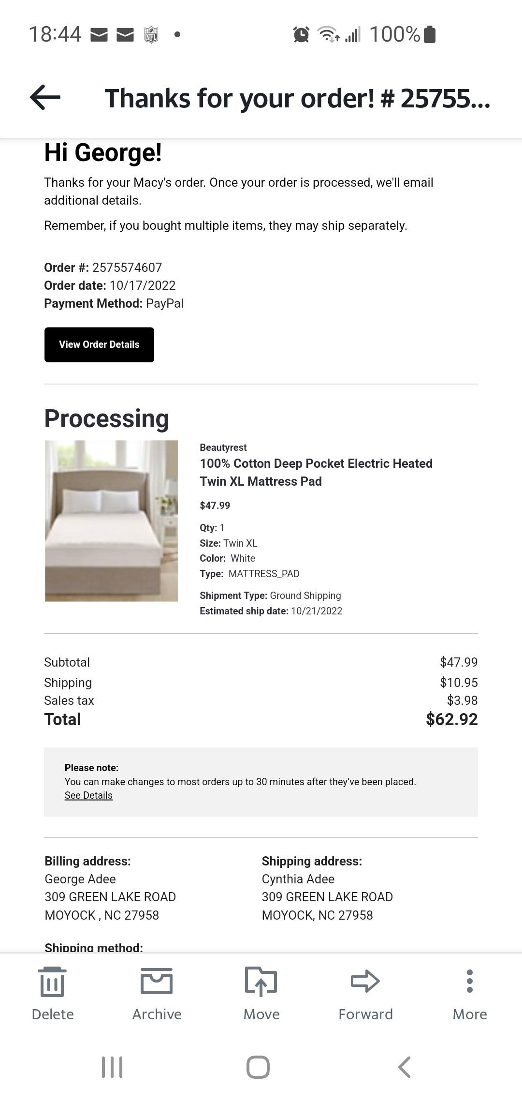Tap the Android recent apps button
This screenshot has height=1103, width=522.
click(112, 1067)
